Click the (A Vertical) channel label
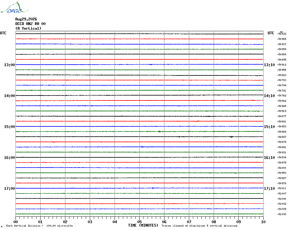This screenshot has width=288, height=230. pyautogui.click(x=28, y=28)
